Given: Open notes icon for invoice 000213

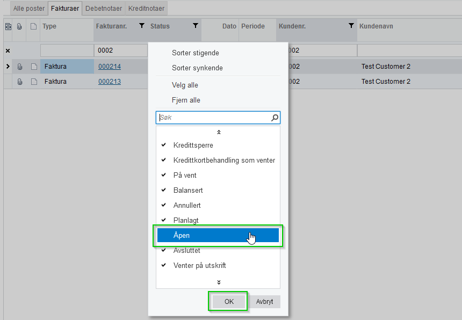Looking at the screenshot, I should (x=34, y=82).
